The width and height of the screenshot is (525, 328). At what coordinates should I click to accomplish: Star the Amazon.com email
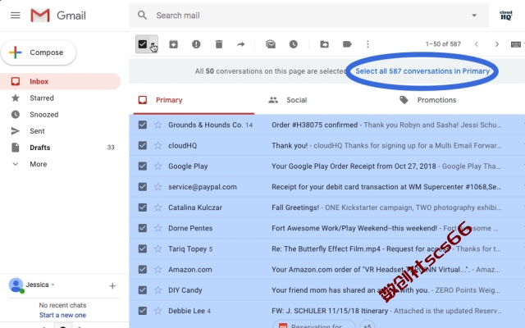click(x=158, y=270)
